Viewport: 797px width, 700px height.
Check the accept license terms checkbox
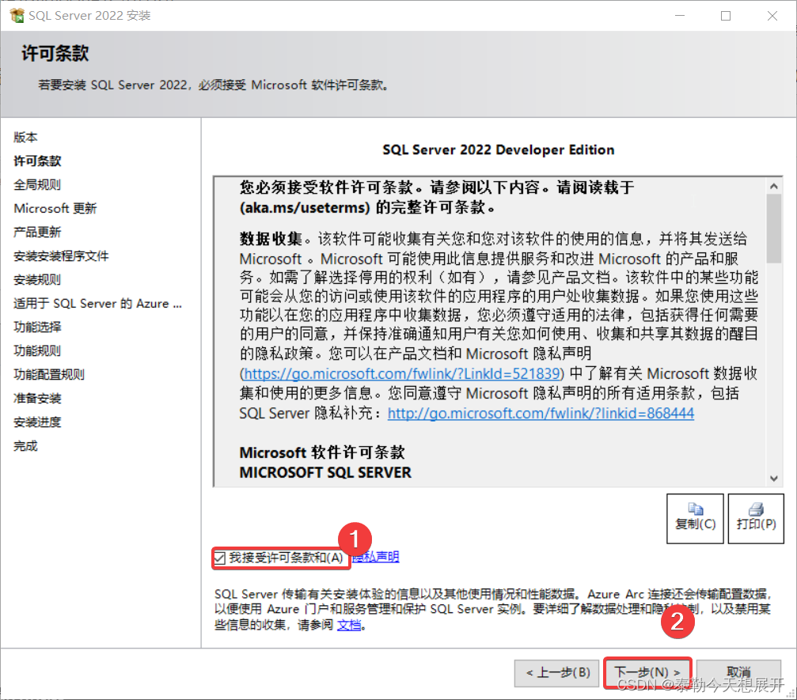click(x=219, y=558)
